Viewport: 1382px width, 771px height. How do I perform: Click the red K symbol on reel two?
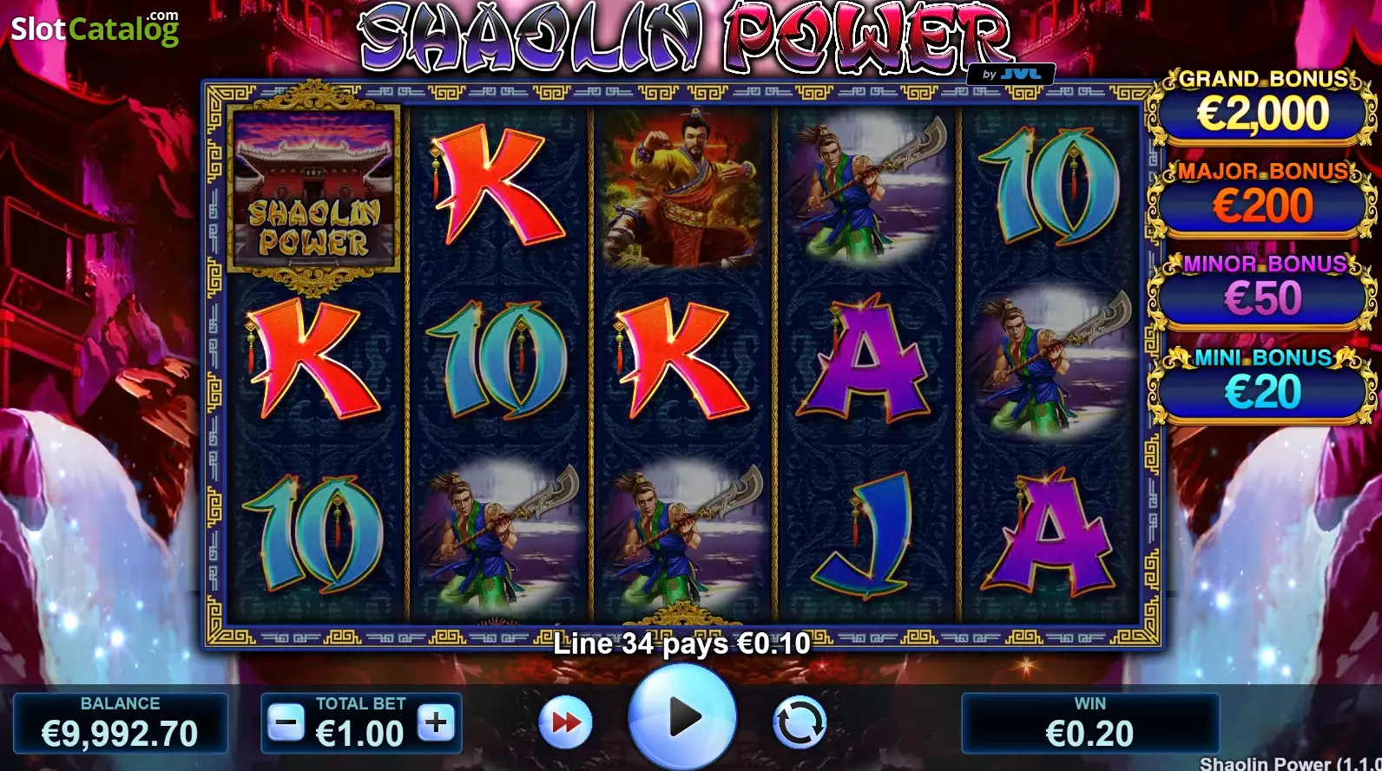point(497,185)
